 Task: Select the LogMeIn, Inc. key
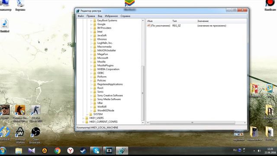click(105, 43)
